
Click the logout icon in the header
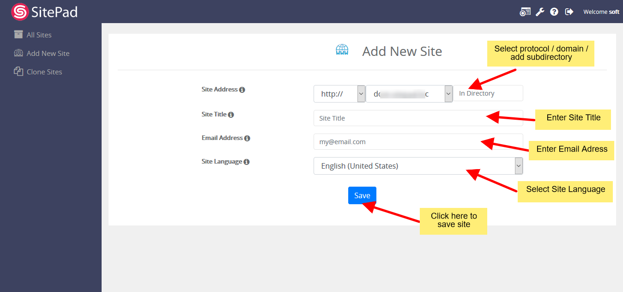point(569,11)
